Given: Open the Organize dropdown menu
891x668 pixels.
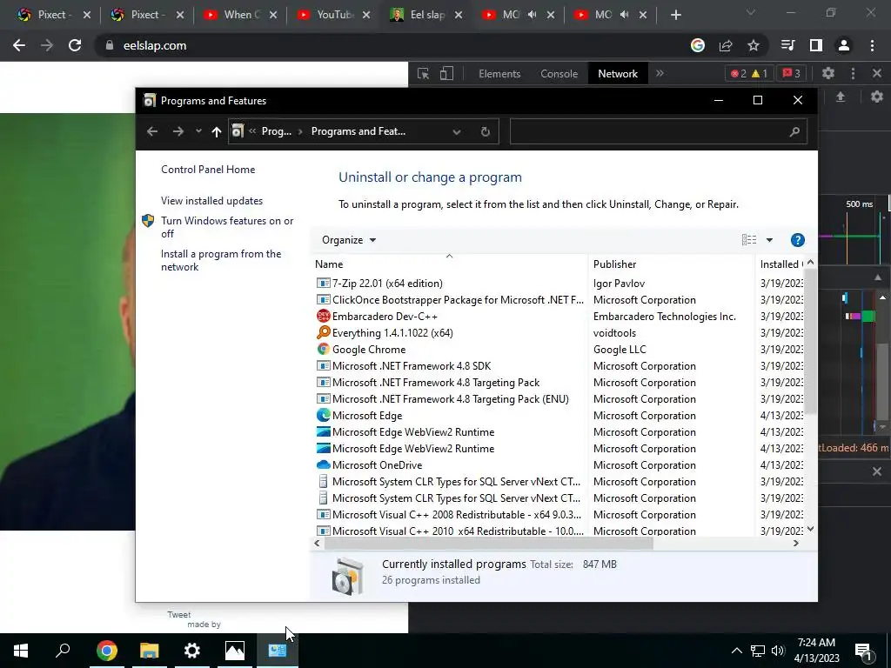Looking at the screenshot, I should pyautogui.click(x=349, y=240).
